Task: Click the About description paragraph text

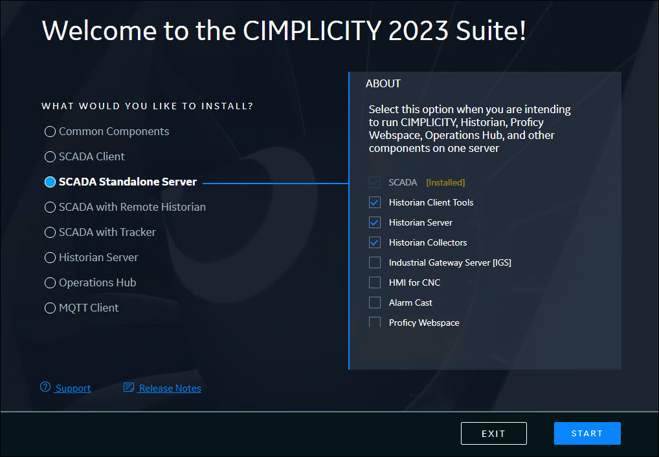Action: tap(469, 129)
